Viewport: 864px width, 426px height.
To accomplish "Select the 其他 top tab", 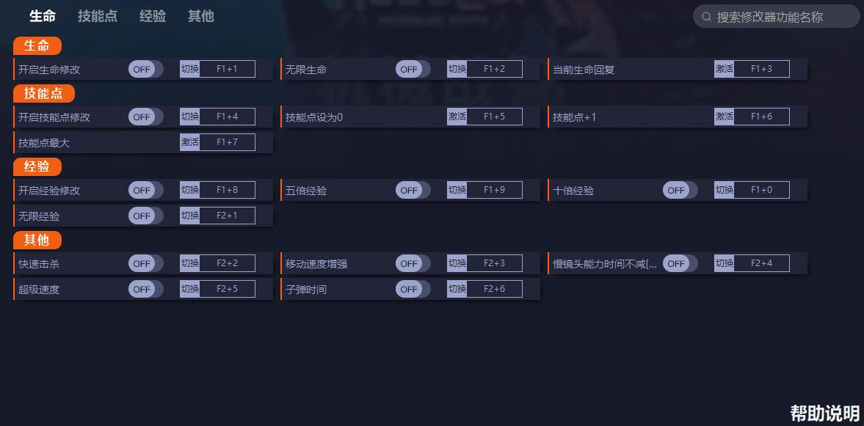I will coord(200,16).
